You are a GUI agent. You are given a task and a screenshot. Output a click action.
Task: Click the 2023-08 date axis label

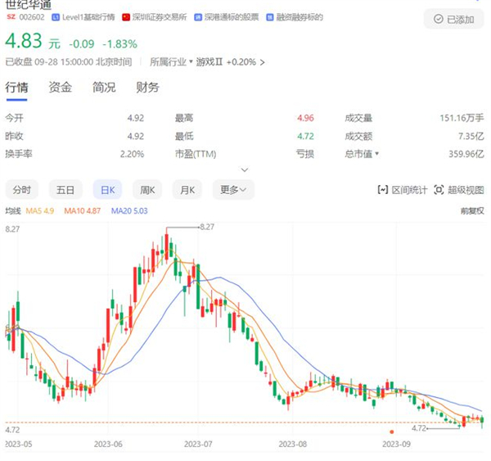point(293,444)
